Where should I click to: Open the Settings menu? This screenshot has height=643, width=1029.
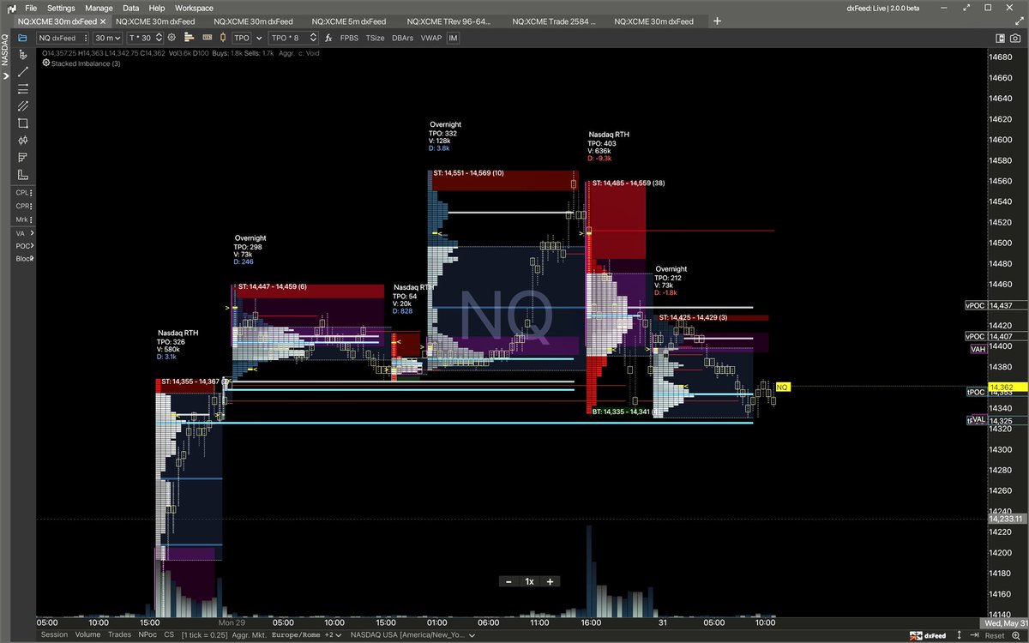click(61, 8)
